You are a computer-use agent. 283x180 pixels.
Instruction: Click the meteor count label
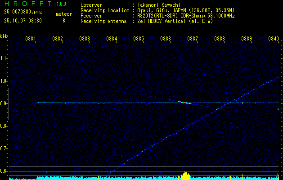coord(64,14)
